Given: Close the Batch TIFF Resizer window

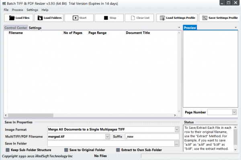Looking at the screenshot, I should tap(236, 3).
